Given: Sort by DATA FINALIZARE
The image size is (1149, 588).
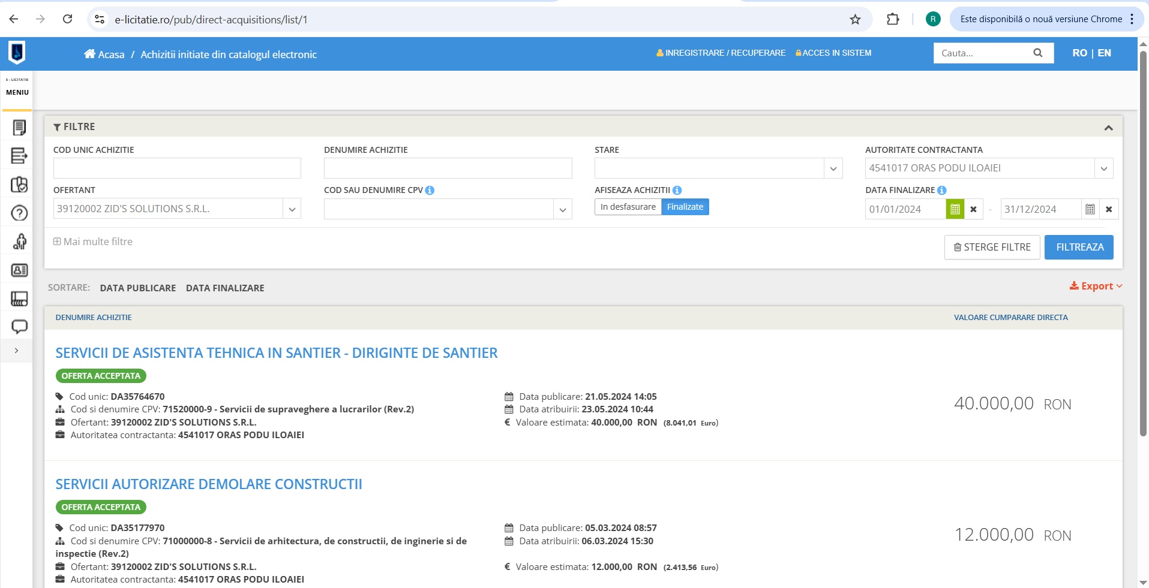Looking at the screenshot, I should click(225, 288).
